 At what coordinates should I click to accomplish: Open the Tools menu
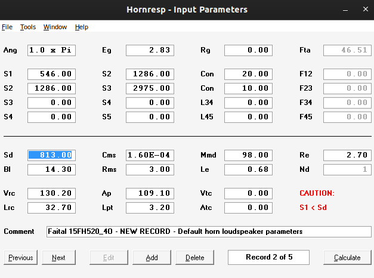(28, 27)
